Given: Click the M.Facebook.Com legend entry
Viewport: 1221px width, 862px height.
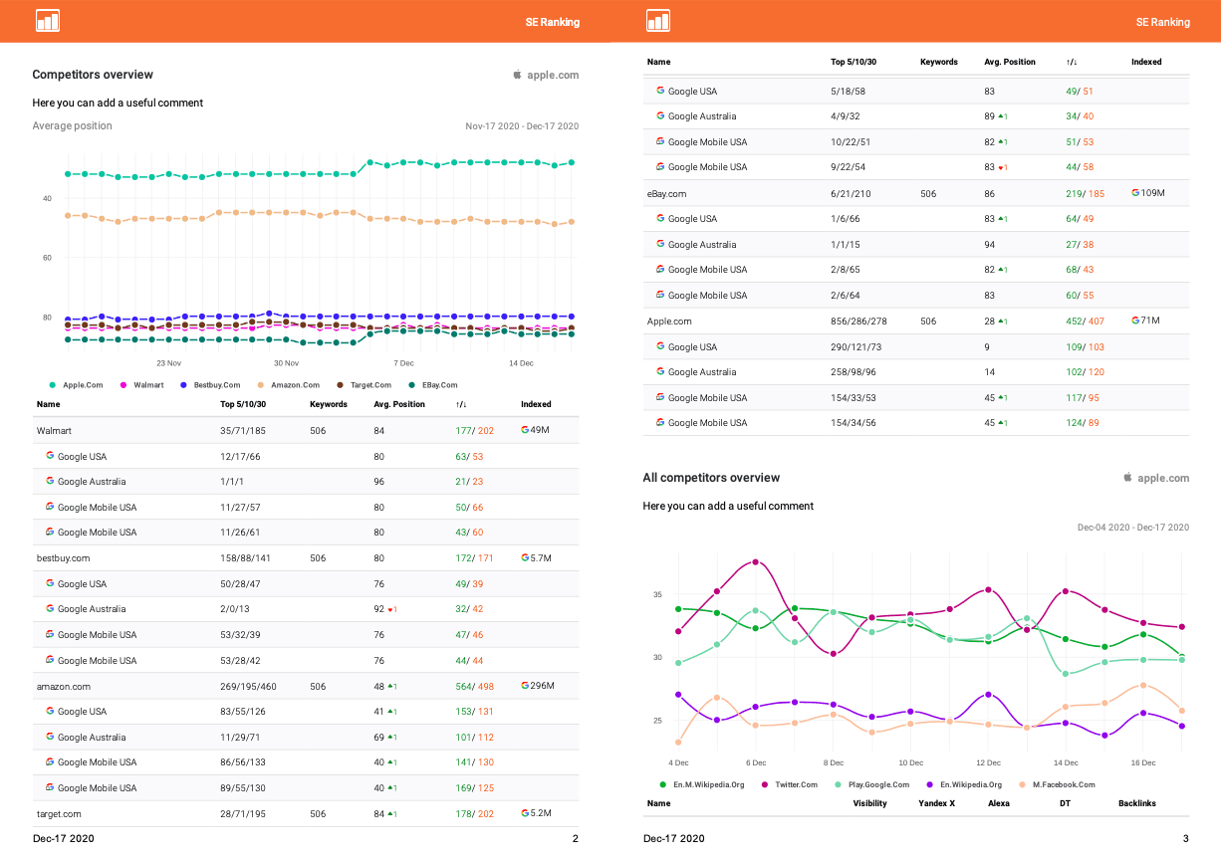Looking at the screenshot, I should coord(1056,784).
